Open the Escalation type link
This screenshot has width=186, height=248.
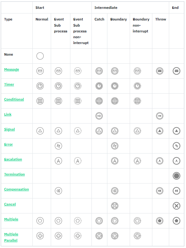pyautogui.click(x=13, y=159)
